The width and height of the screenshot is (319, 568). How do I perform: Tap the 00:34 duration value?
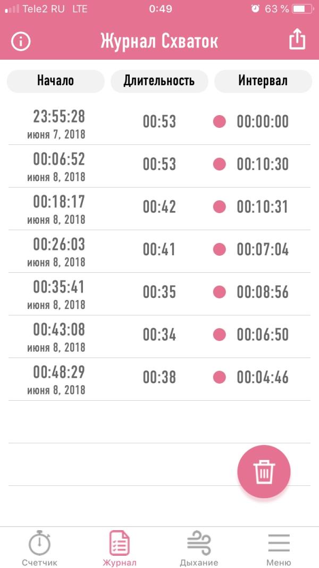(x=159, y=335)
